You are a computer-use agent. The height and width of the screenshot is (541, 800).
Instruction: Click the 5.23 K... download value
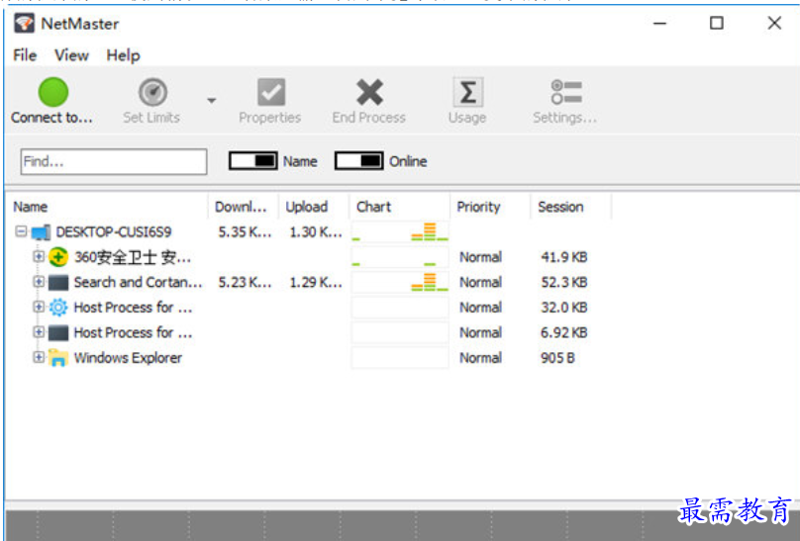(x=245, y=282)
